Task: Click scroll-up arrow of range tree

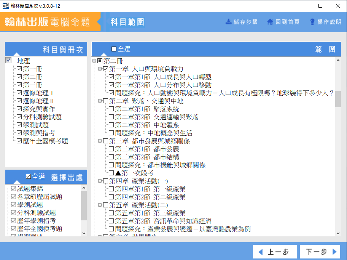Action: [x=338, y=60]
